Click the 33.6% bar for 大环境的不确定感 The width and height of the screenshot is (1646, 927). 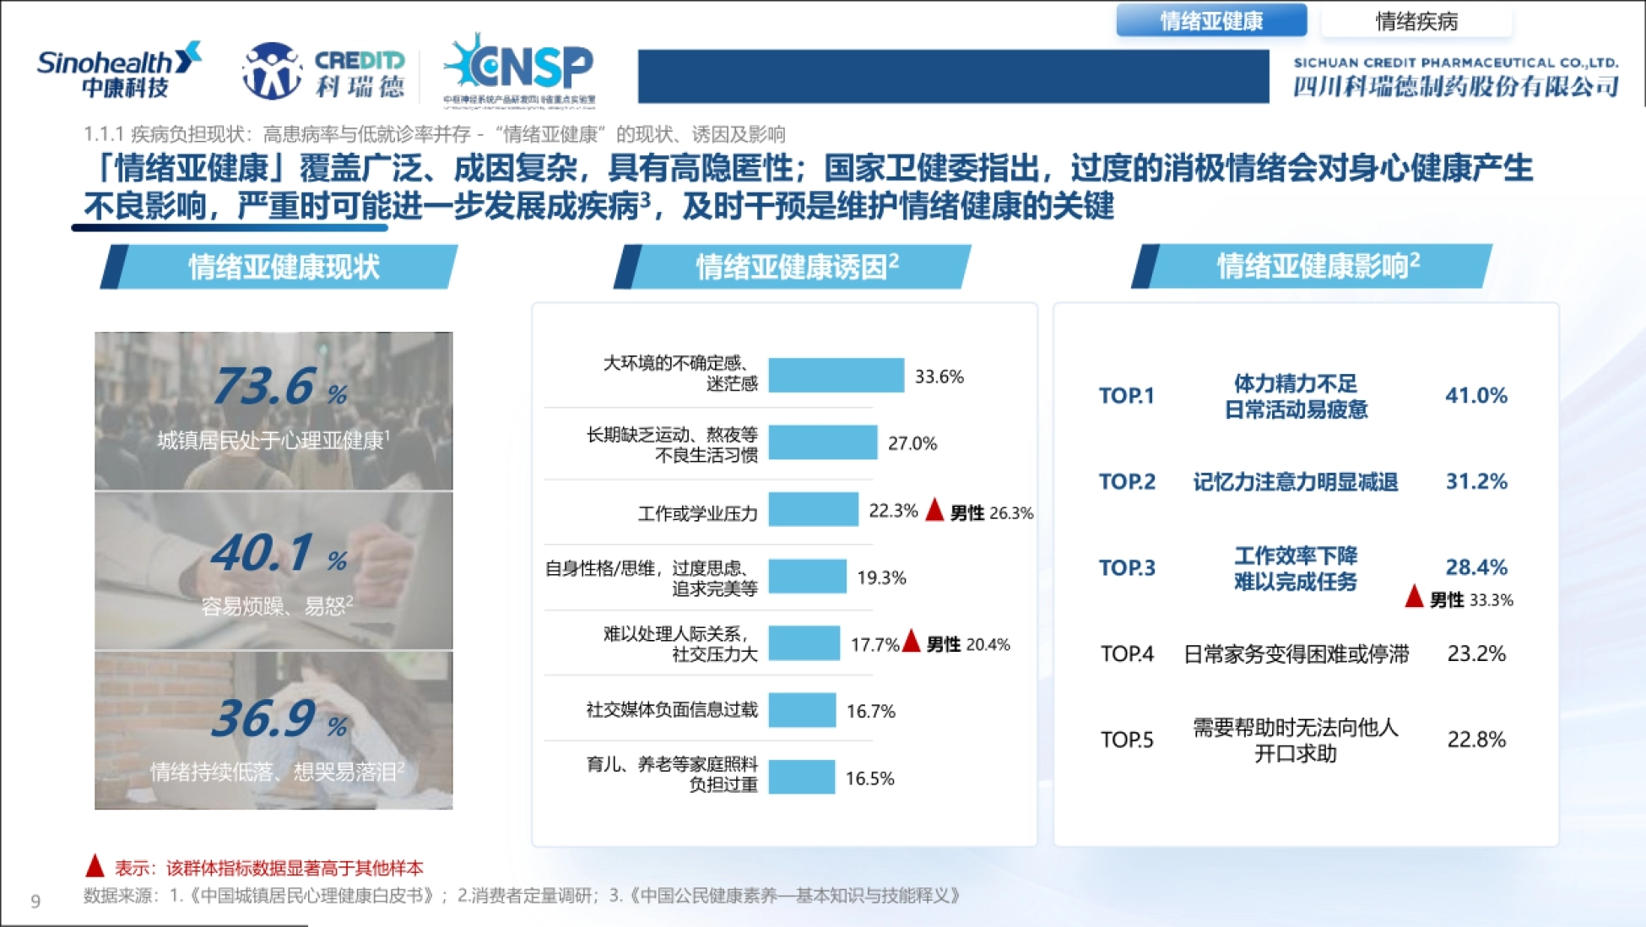[x=837, y=376]
